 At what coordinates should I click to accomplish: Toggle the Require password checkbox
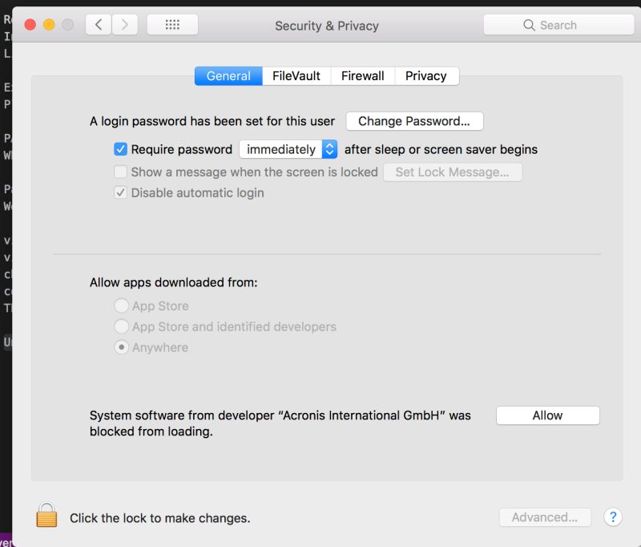[121, 149]
